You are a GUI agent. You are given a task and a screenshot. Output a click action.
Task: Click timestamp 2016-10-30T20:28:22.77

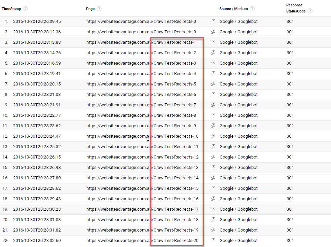37,115
